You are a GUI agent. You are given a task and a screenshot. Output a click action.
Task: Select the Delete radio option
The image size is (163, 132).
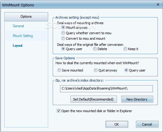95,49
